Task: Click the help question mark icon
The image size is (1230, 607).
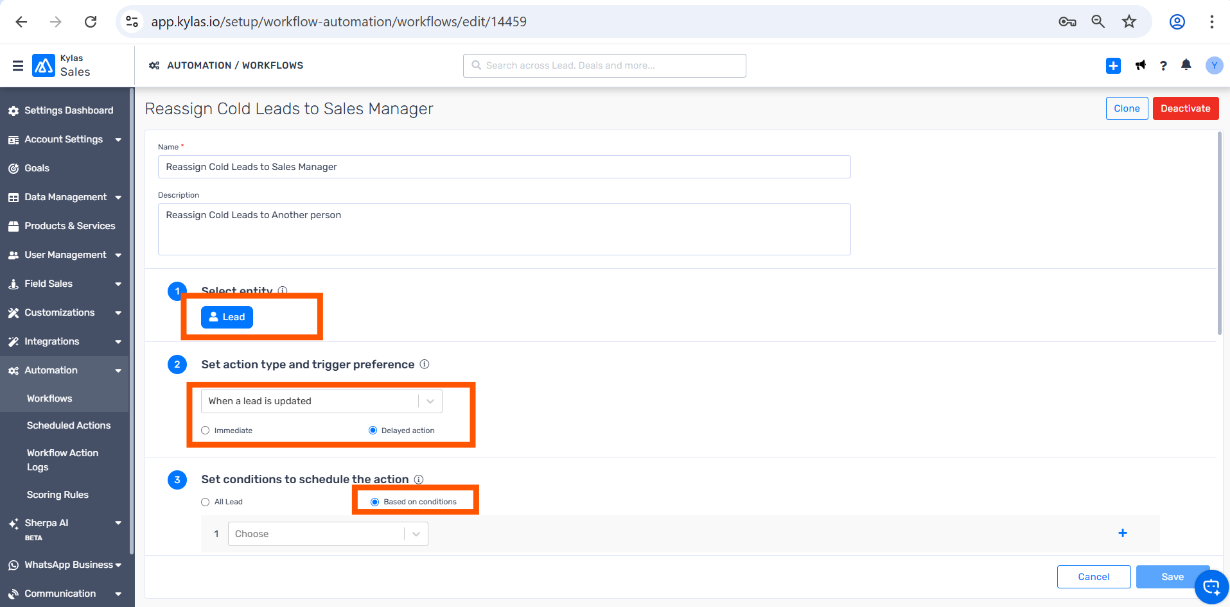Action: coord(1163,65)
